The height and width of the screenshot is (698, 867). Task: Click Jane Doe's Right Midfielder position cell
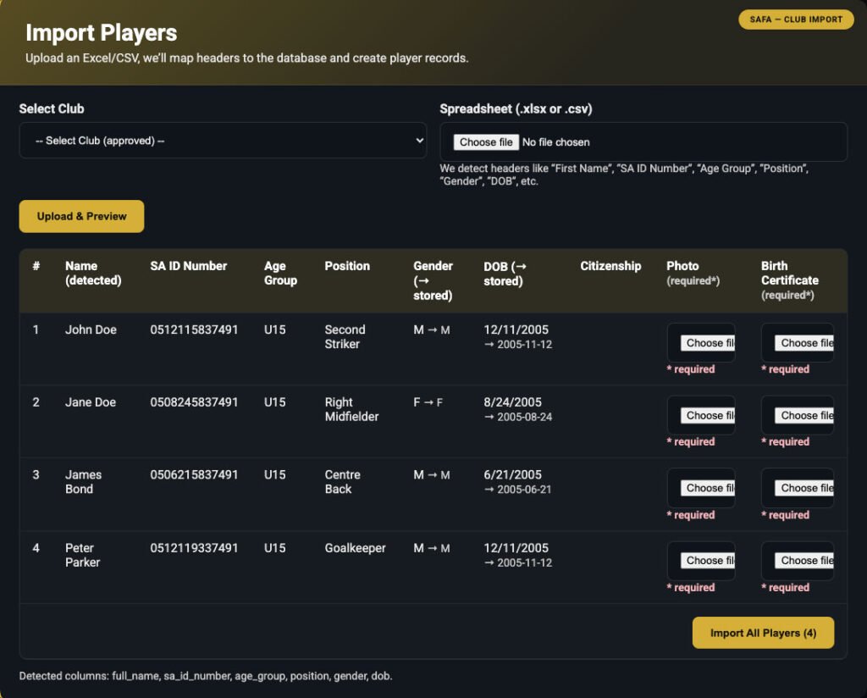click(351, 409)
